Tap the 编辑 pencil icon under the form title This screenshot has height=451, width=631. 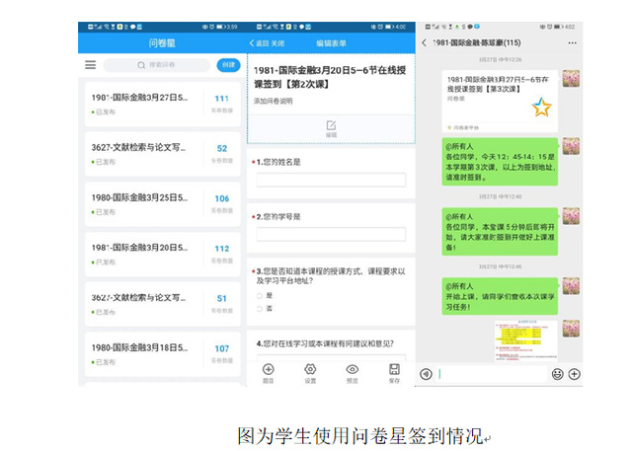coord(331,127)
